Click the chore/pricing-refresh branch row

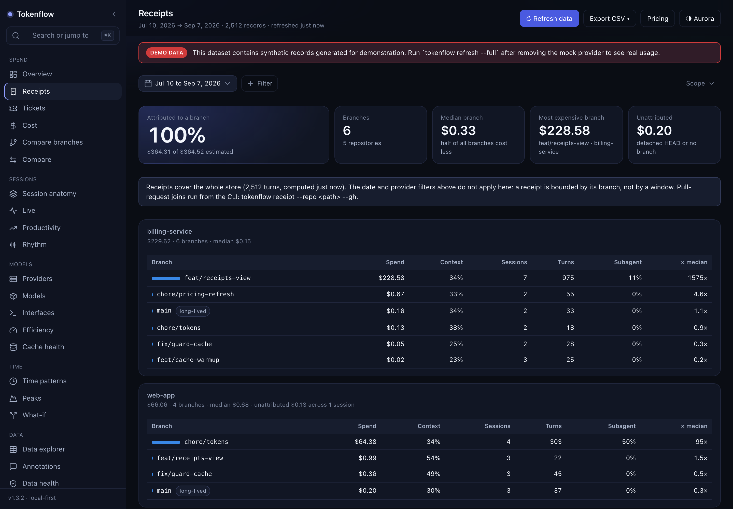click(x=429, y=294)
